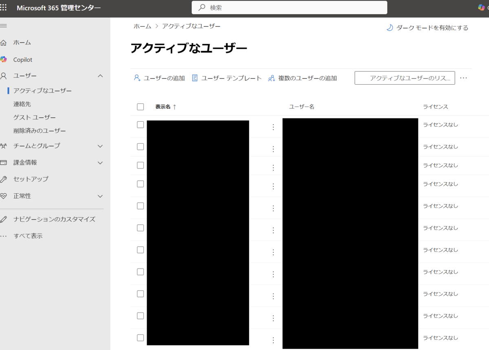Click the 複数のユーザーの追加 people icon
The image size is (489, 350).
tap(271, 78)
